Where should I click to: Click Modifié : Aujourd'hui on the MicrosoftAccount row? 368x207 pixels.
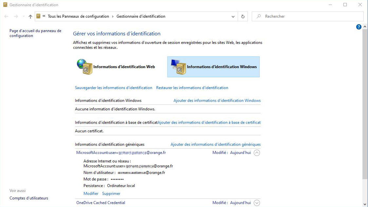232,153
